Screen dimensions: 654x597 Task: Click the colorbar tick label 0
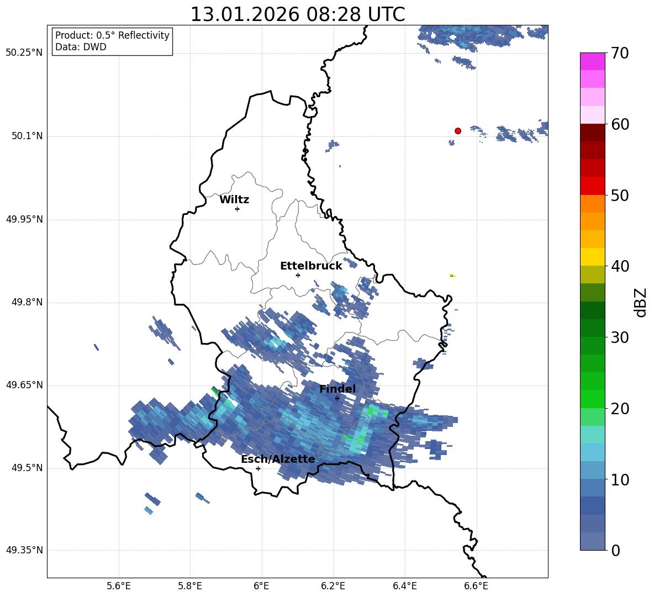pyautogui.click(x=616, y=550)
